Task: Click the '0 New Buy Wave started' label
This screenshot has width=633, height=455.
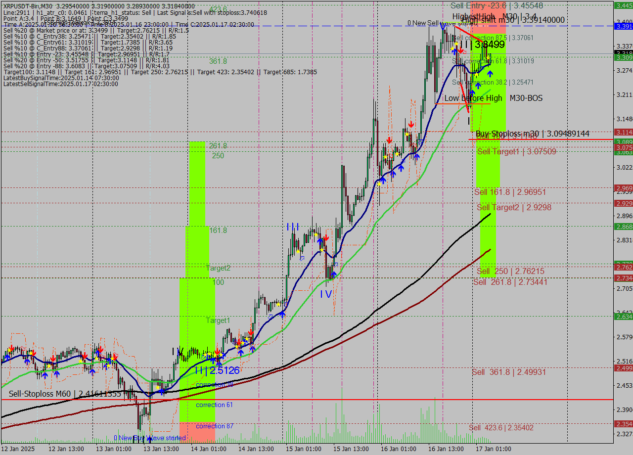Action: [x=150, y=438]
